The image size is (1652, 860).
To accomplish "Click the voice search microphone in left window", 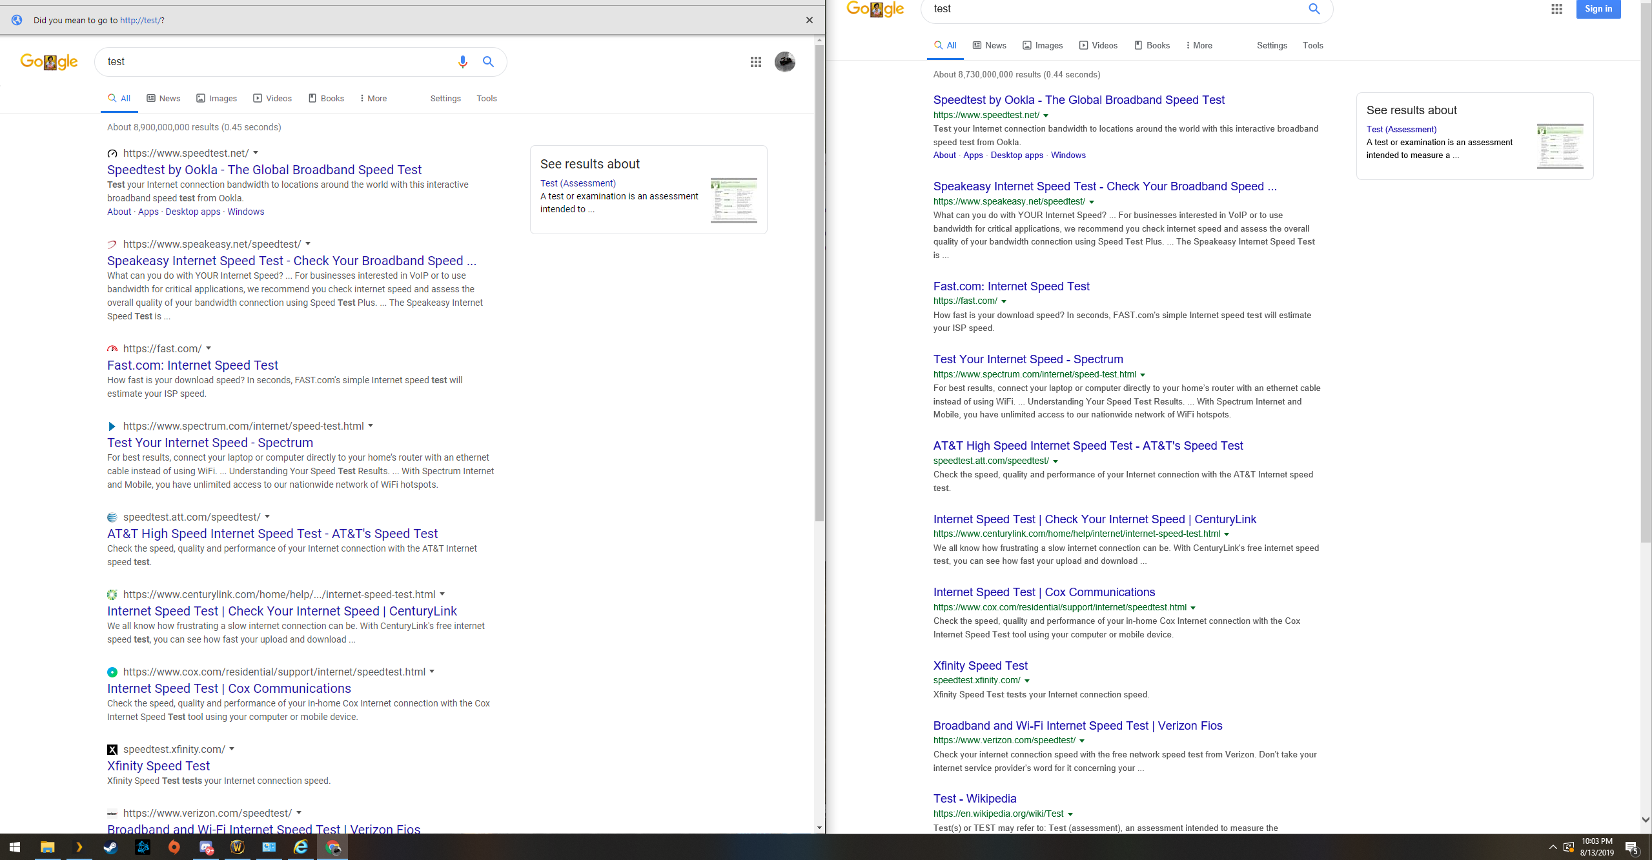I will coord(462,62).
